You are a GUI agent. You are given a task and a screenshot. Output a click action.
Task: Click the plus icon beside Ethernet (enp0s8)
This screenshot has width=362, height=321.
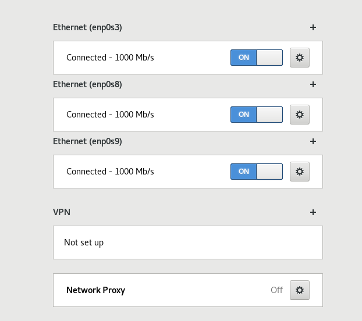313,84
